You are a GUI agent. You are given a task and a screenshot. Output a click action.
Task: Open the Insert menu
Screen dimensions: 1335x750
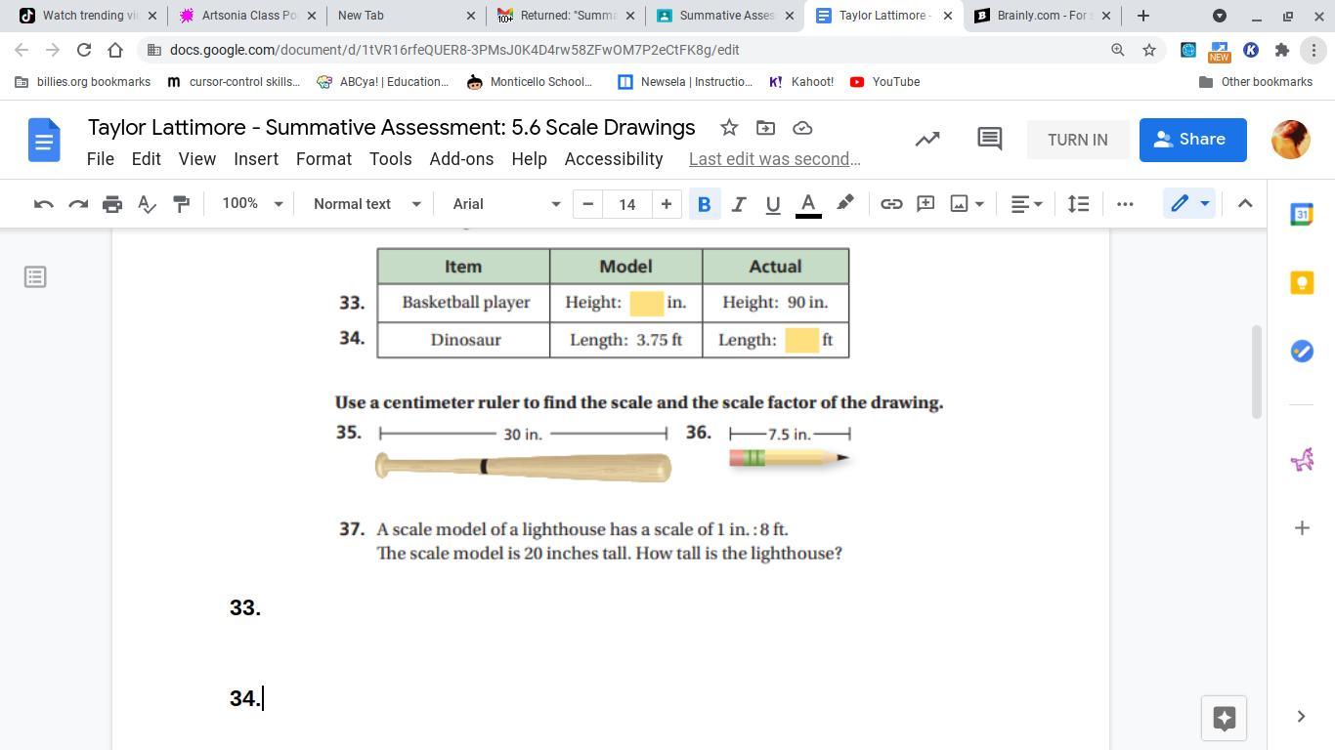click(256, 159)
